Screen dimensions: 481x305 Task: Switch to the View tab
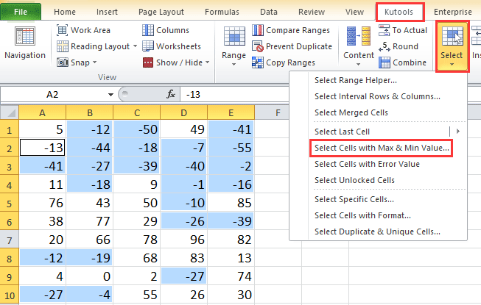pyautogui.click(x=354, y=12)
